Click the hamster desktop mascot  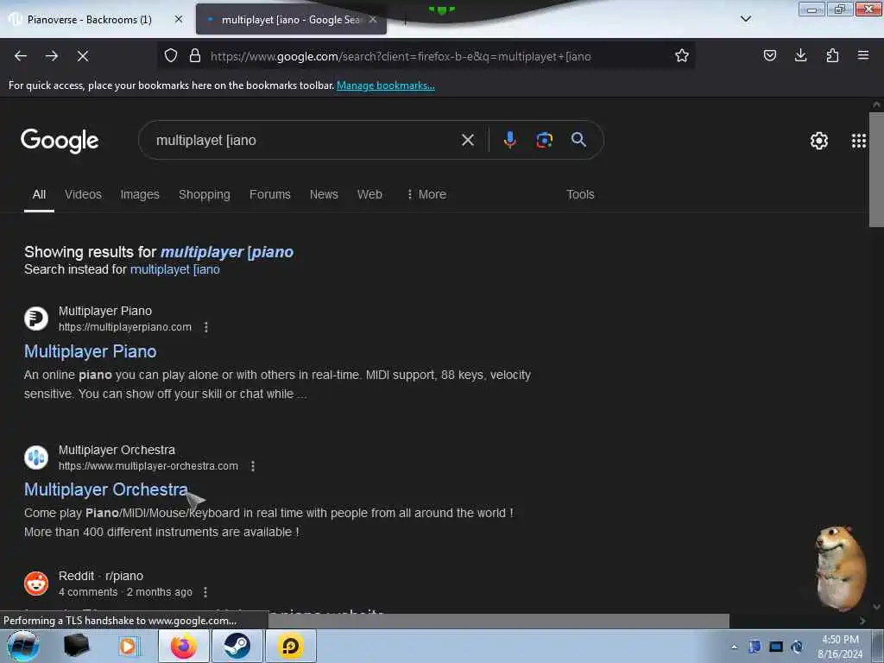click(x=840, y=568)
